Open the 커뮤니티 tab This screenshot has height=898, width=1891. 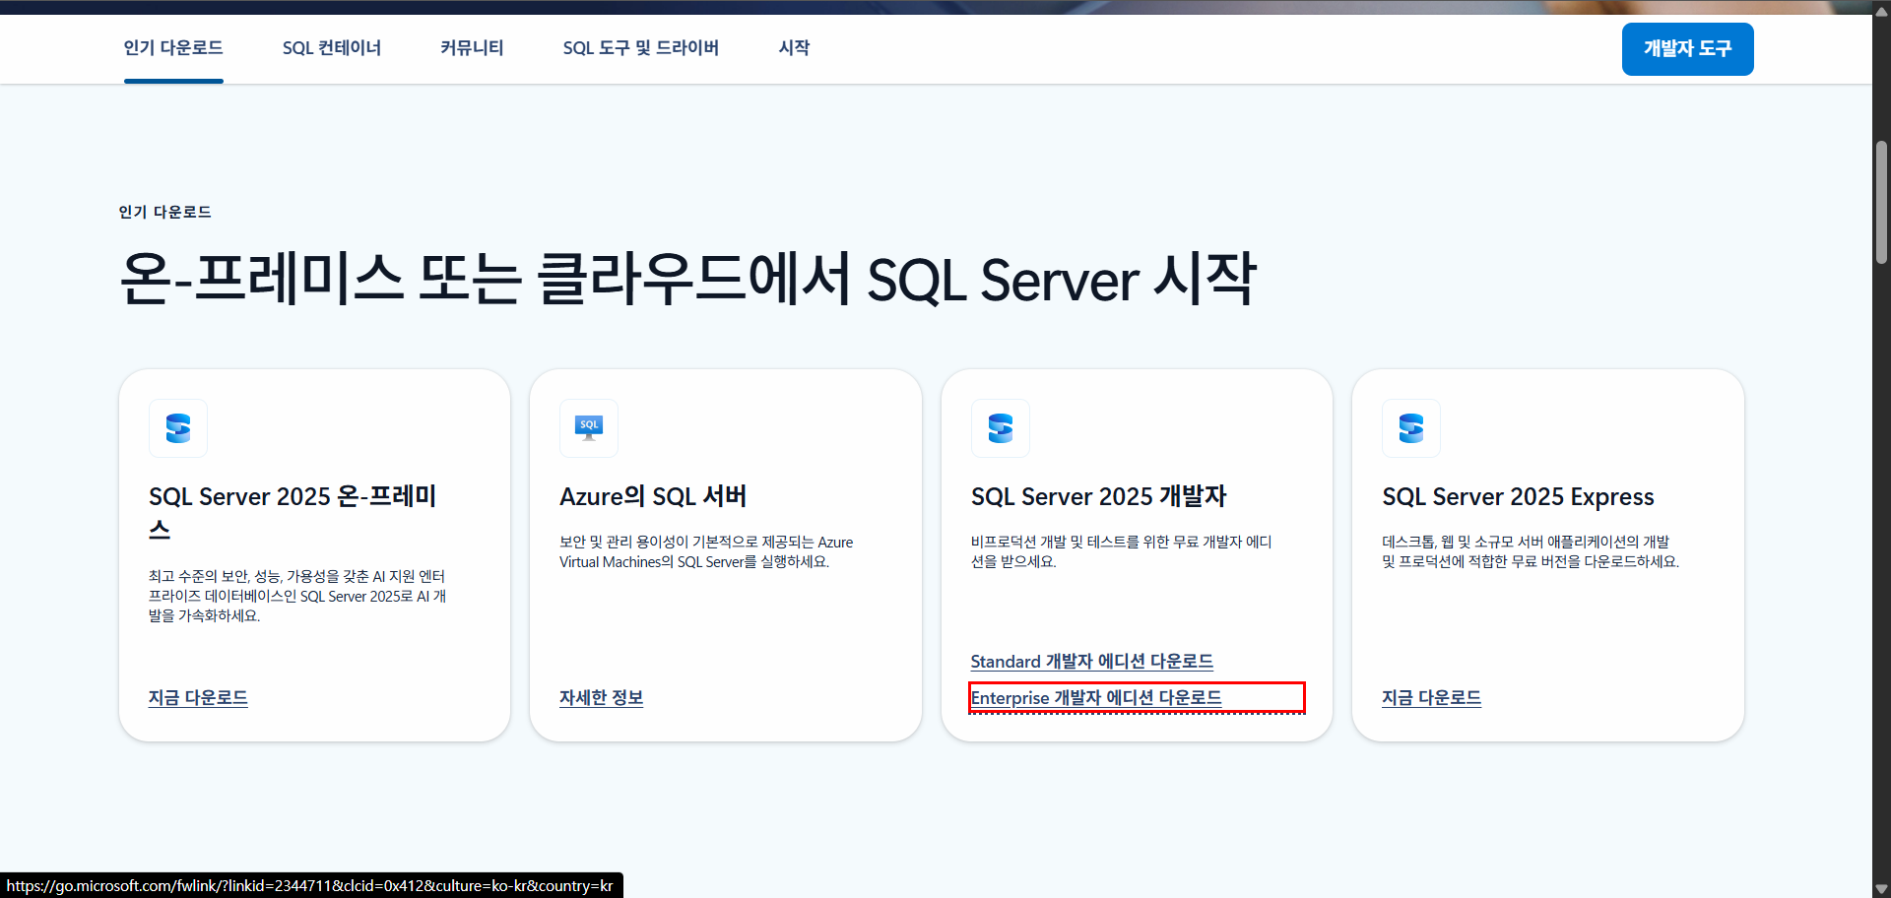click(x=472, y=48)
